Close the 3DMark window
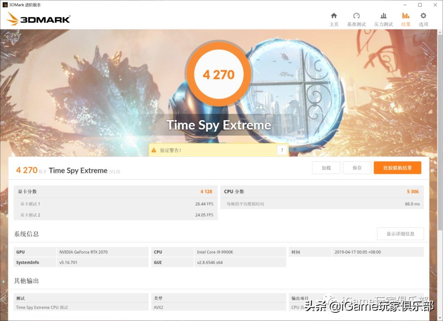 tap(435, 5)
